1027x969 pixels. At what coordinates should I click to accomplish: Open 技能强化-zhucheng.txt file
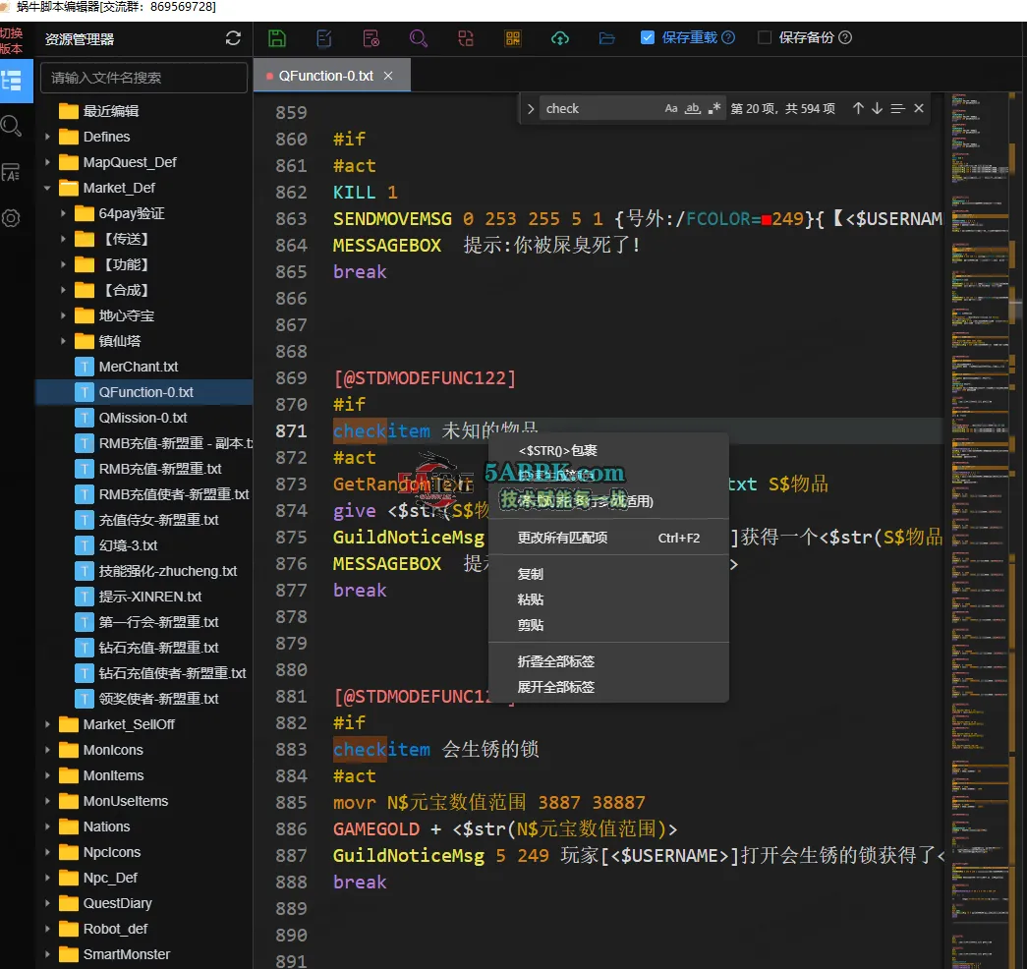(168, 571)
